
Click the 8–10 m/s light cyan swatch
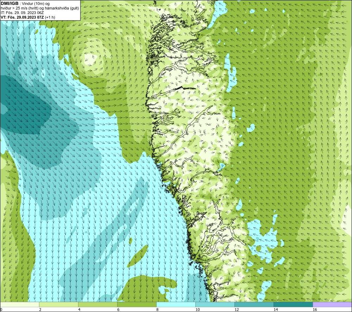[176, 304]
